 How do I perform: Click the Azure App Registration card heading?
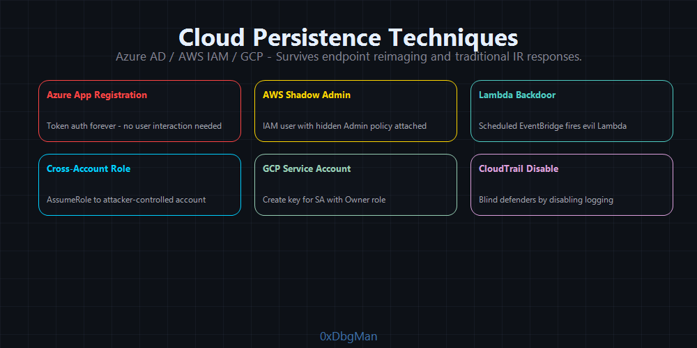click(97, 95)
